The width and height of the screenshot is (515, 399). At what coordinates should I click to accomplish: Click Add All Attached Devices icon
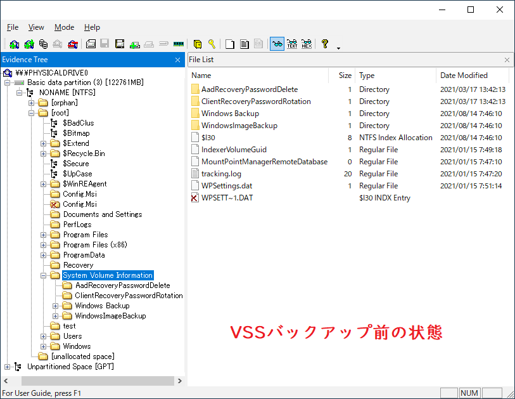[x=29, y=44]
